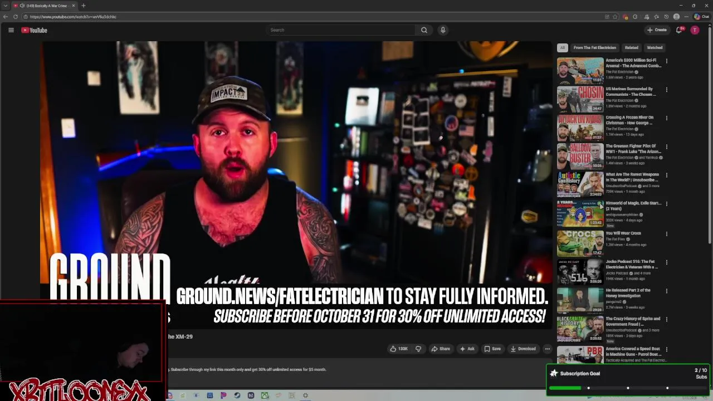Open options for Rimworld of Magic video
Viewport: 713px width, 401px height.
pyautogui.click(x=666, y=204)
